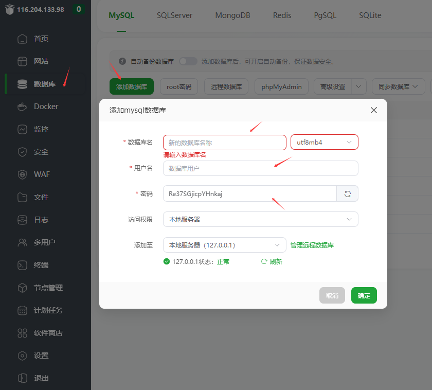Screen dimensions: 432x390
Task: Switch to the MongoDB tab
Action: coord(232,15)
